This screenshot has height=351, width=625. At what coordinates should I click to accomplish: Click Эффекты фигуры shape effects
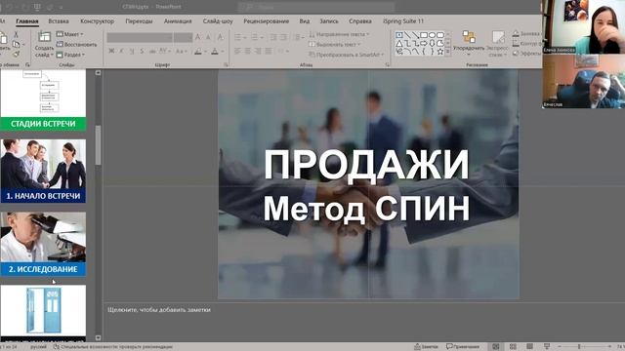526,53
